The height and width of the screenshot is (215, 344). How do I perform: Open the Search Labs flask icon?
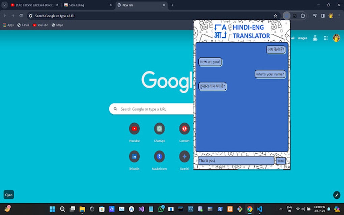(314, 38)
